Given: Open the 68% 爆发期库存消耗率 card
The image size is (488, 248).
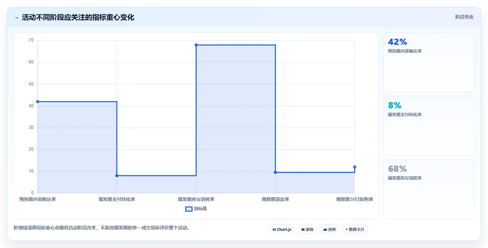Looking at the screenshot, I should [429, 189].
